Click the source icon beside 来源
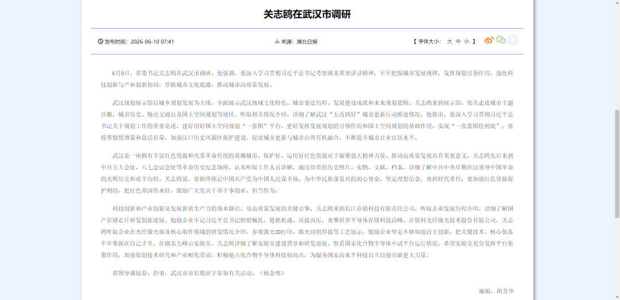 pos(277,41)
